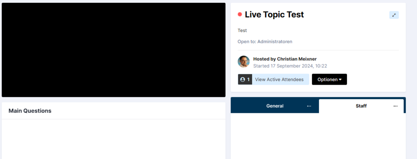Open the General tab ellipsis menu
The height and width of the screenshot is (159, 417).
pyautogui.click(x=309, y=106)
